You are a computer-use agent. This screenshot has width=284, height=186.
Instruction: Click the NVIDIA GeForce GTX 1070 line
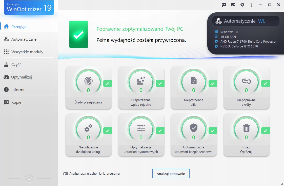(x=239, y=46)
